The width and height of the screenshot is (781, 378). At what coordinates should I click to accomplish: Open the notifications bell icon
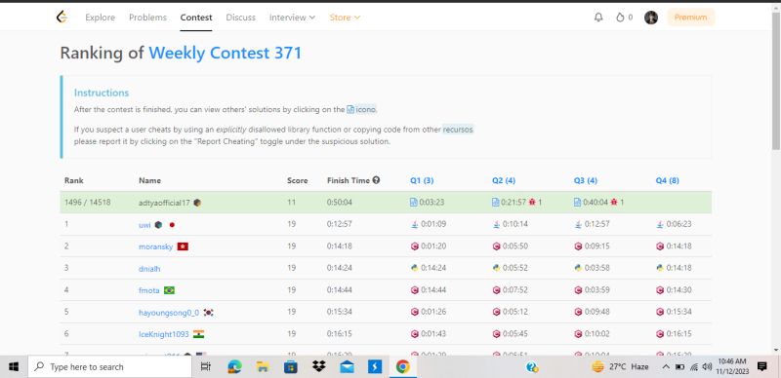tap(598, 18)
